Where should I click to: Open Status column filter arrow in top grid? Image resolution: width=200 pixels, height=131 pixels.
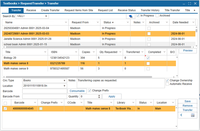tap(128, 22)
